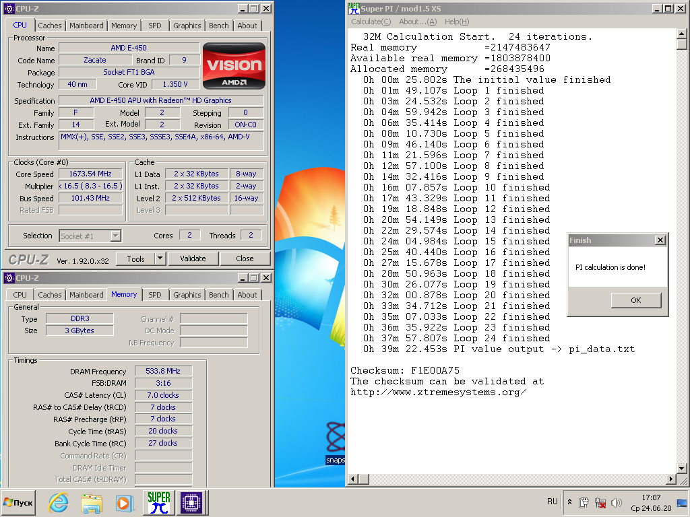Viewport: 690px width, 517px height.
Task: Click the Super PI vertical scroll thumb
Action: click(x=682, y=44)
